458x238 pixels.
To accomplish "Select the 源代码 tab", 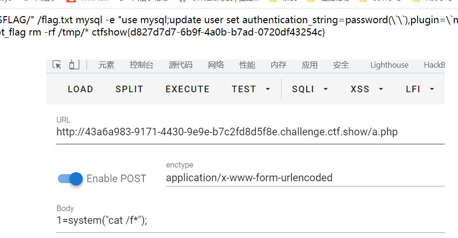I will click(x=181, y=65).
